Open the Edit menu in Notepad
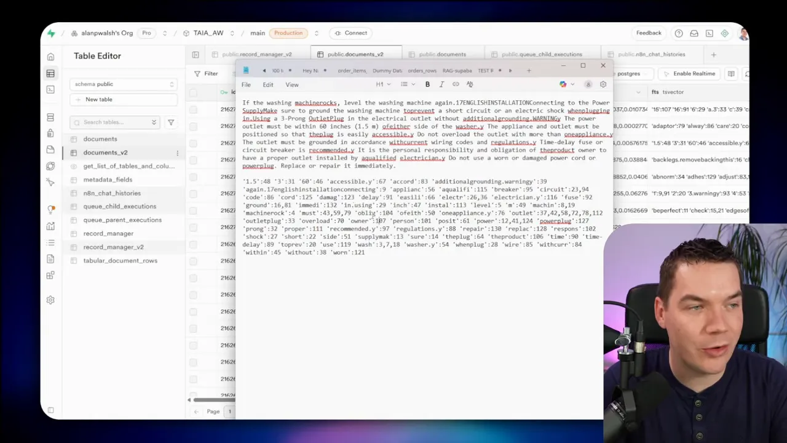 [268, 85]
